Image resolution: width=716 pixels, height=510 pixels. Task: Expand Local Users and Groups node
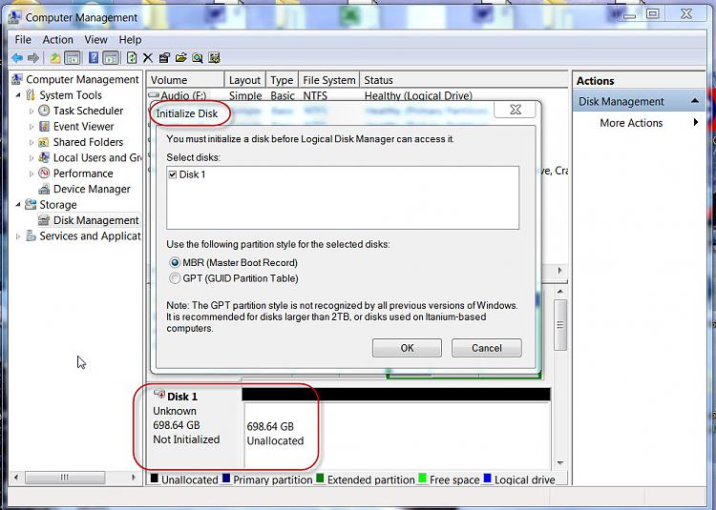(32, 157)
